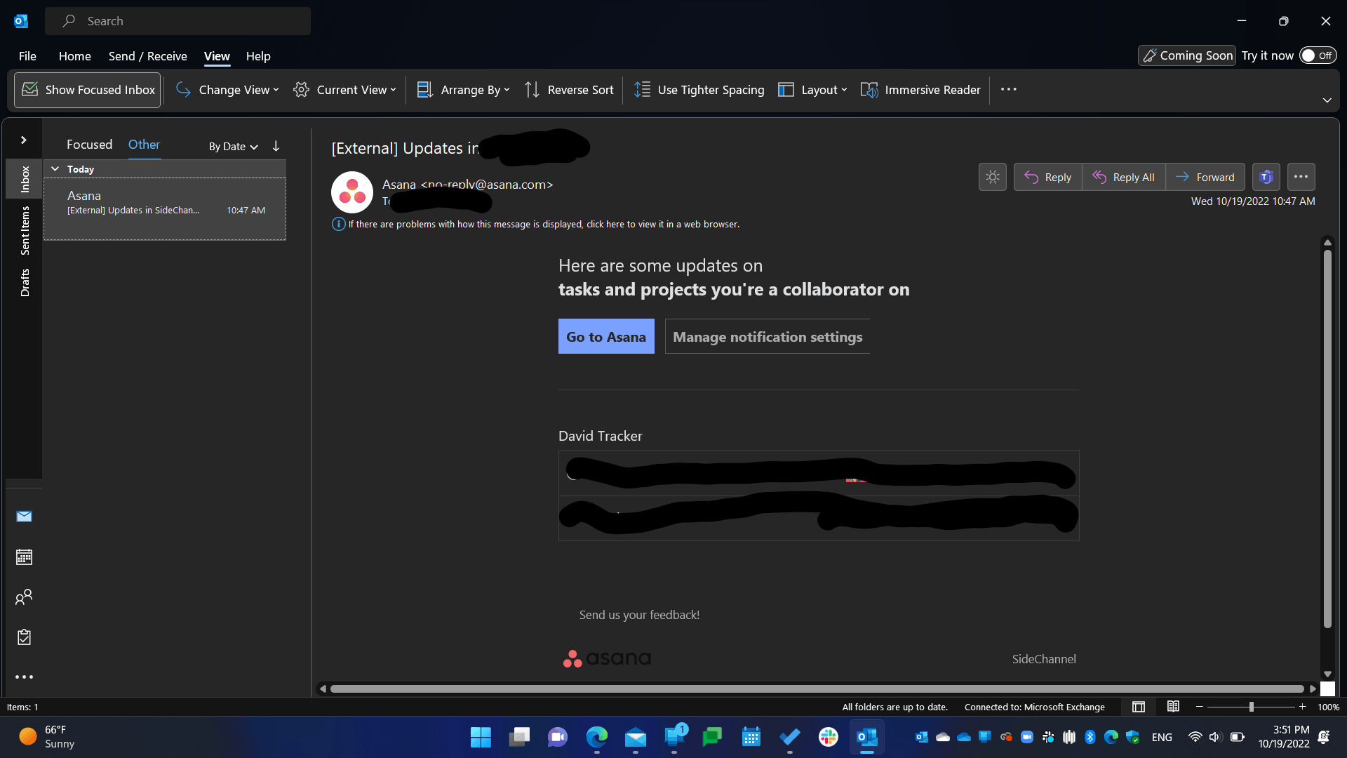Click Manage notification settings link
The width and height of the screenshot is (1347, 758).
[768, 337]
